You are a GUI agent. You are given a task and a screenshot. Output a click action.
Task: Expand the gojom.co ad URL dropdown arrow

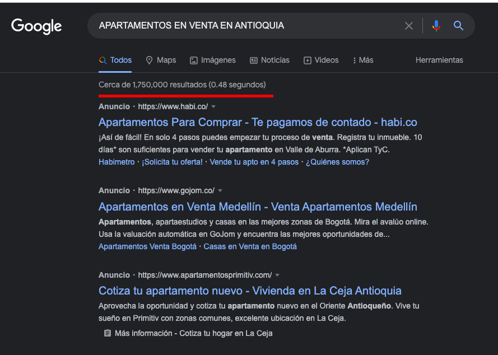pos(220,191)
